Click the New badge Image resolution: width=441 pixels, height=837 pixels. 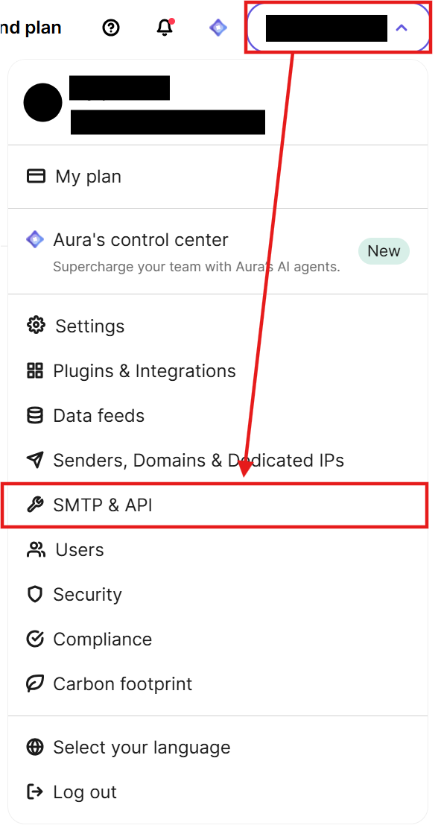pyautogui.click(x=384, y=251)
